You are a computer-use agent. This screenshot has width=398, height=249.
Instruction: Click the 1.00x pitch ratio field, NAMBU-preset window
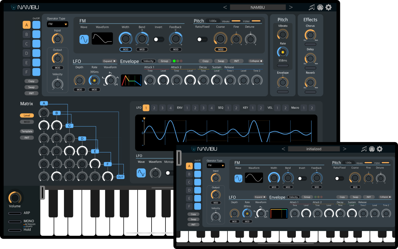coord(213,21)
